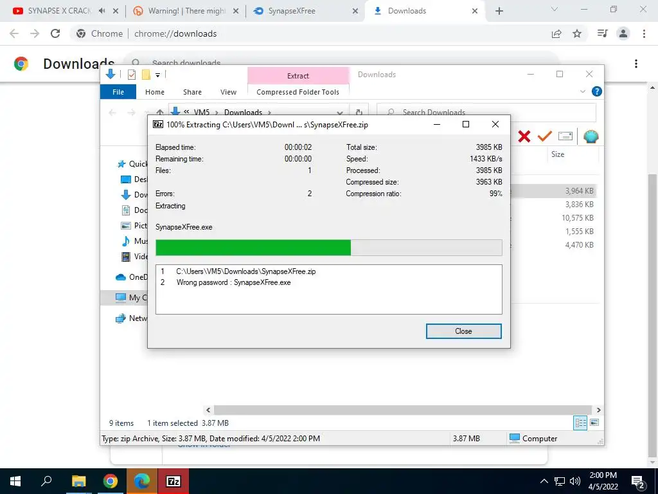Bookmark this page with star icon
658x494 pixels.
577,33
